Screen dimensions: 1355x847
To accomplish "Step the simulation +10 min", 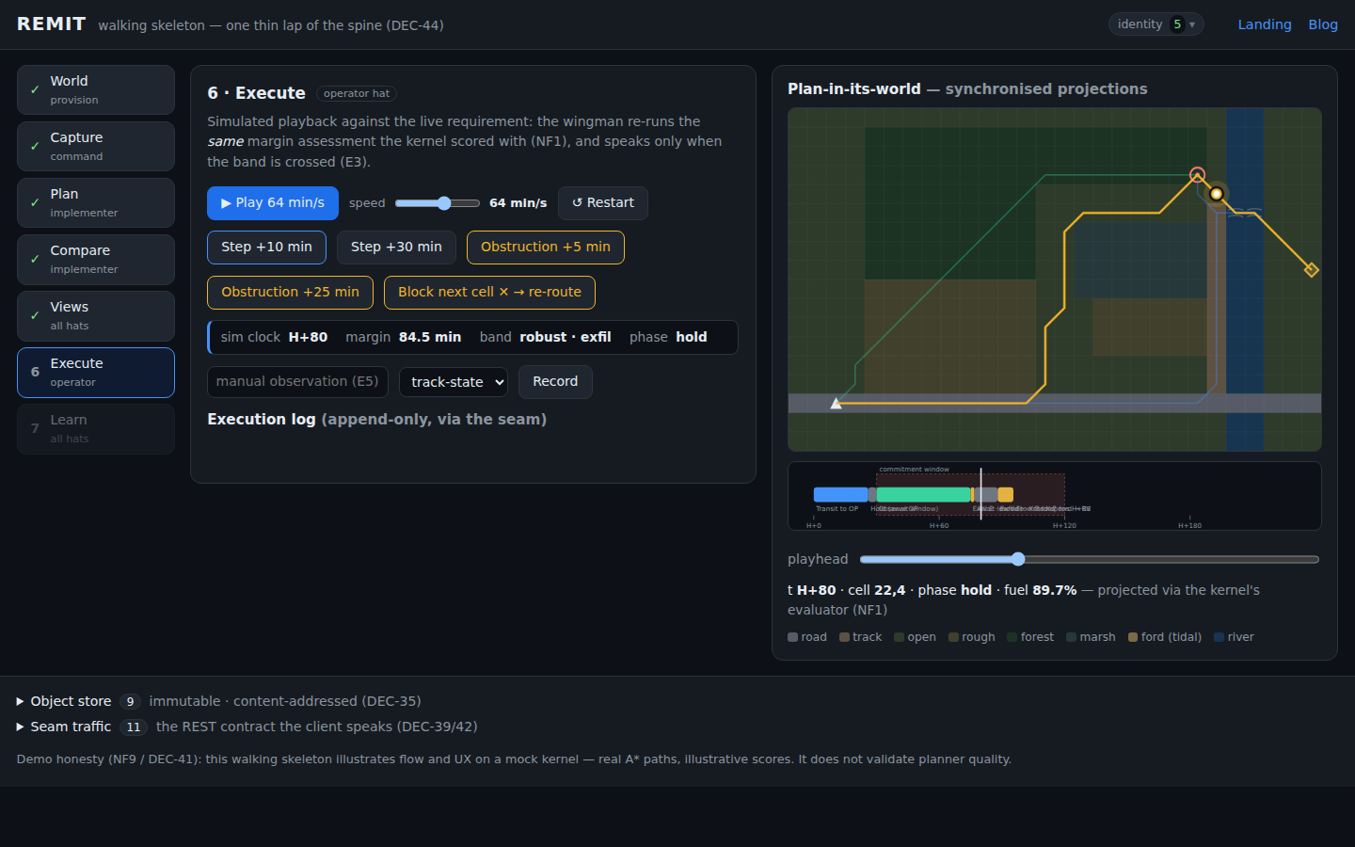I will point(266,248).
